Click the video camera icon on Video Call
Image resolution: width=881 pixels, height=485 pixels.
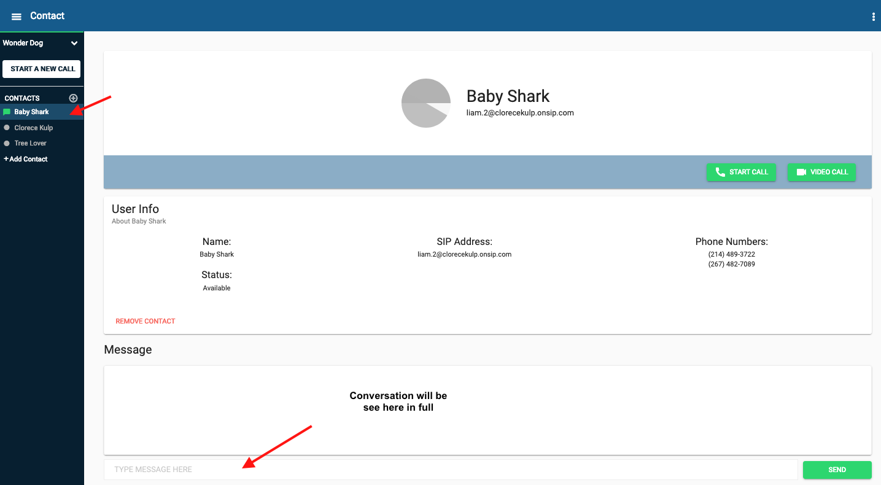pos(801,172)
